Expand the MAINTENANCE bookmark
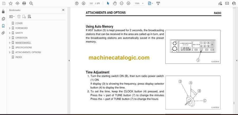238x115 pixels. click(x=10, y=43)
